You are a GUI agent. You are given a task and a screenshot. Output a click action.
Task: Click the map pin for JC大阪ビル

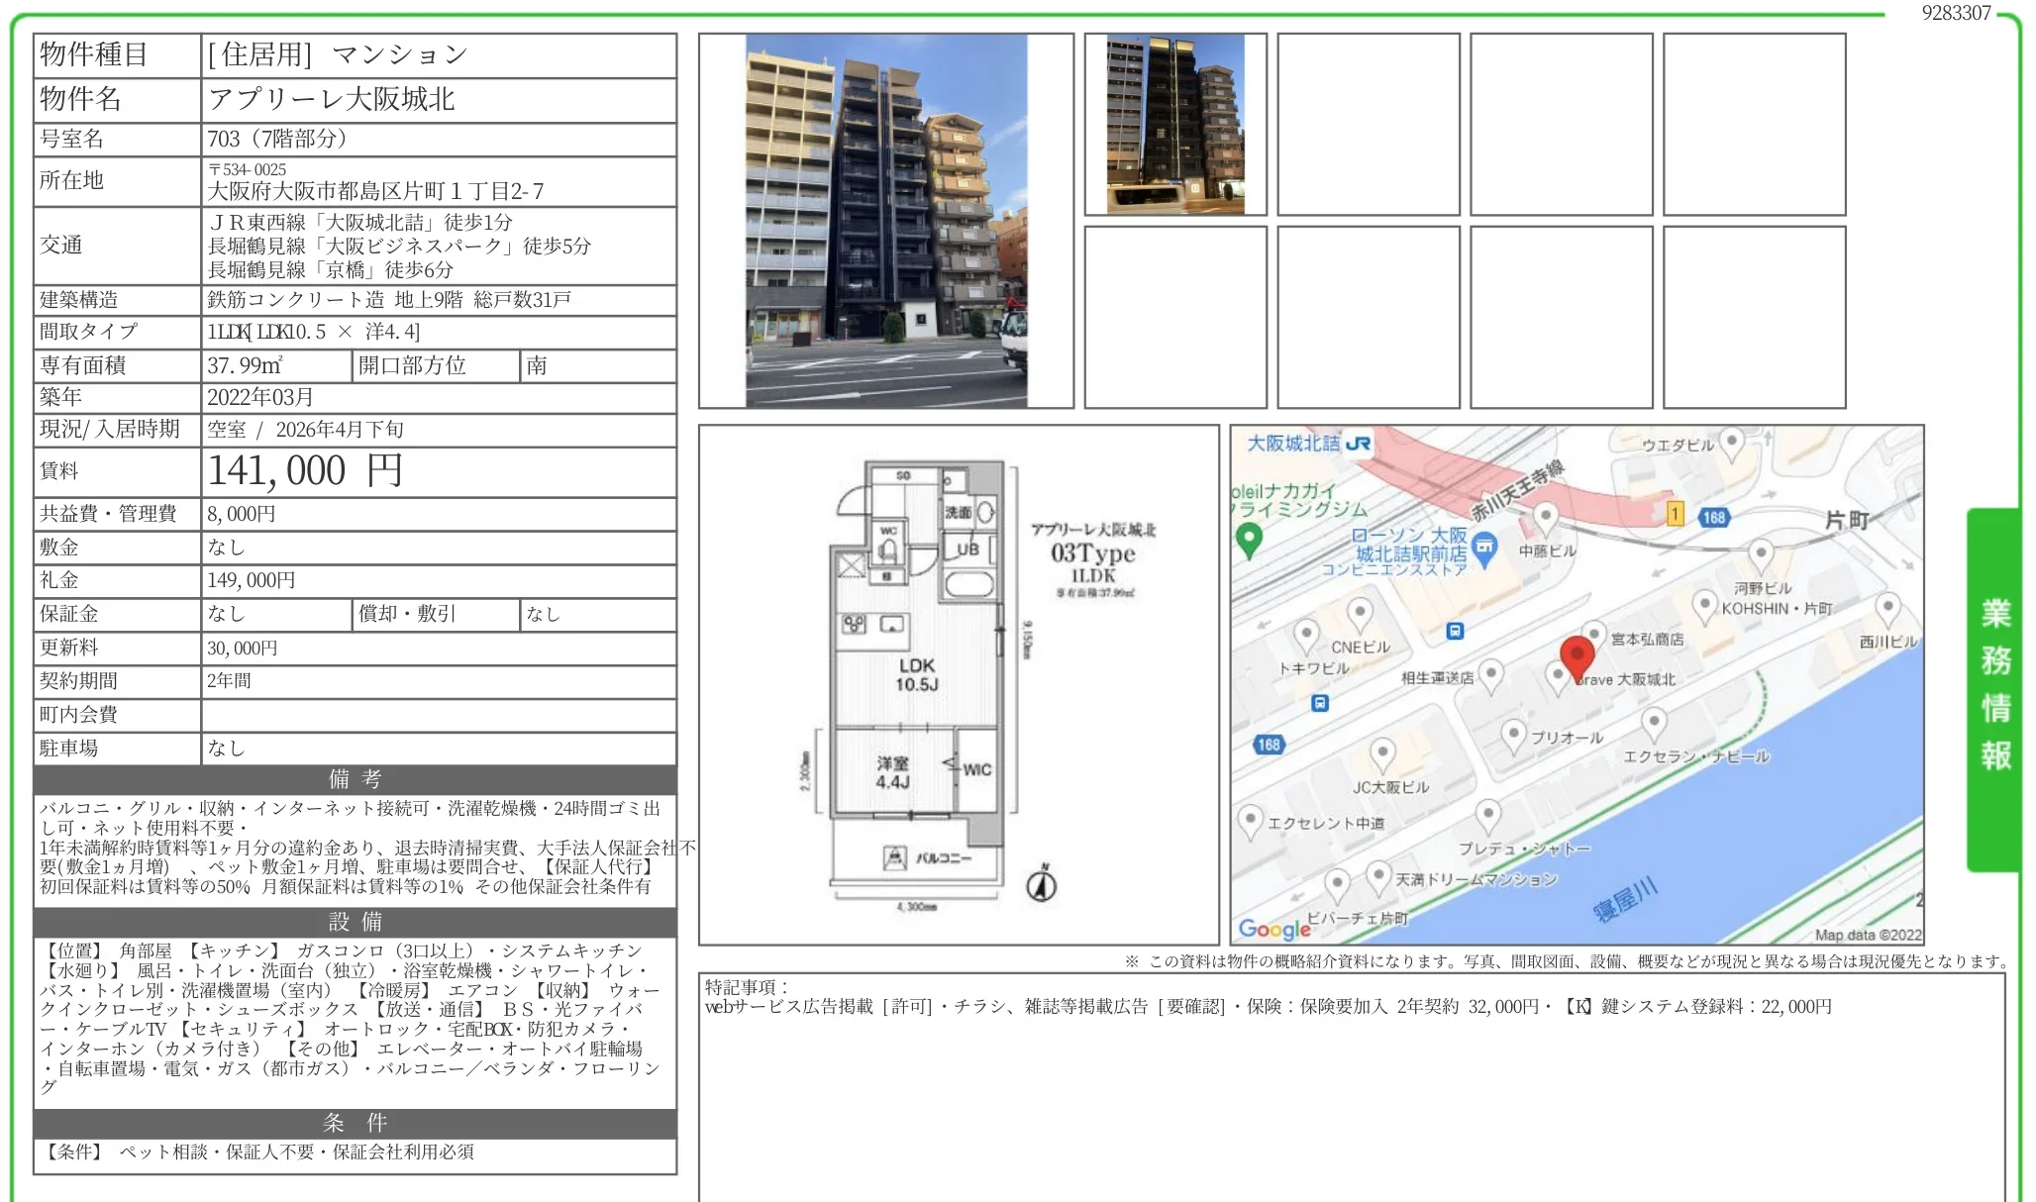click(x=1382, y=754)
